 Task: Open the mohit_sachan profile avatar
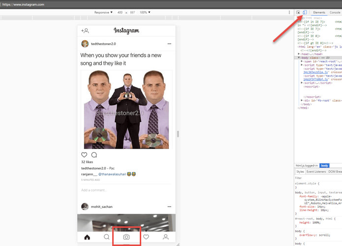pos(85,206)
